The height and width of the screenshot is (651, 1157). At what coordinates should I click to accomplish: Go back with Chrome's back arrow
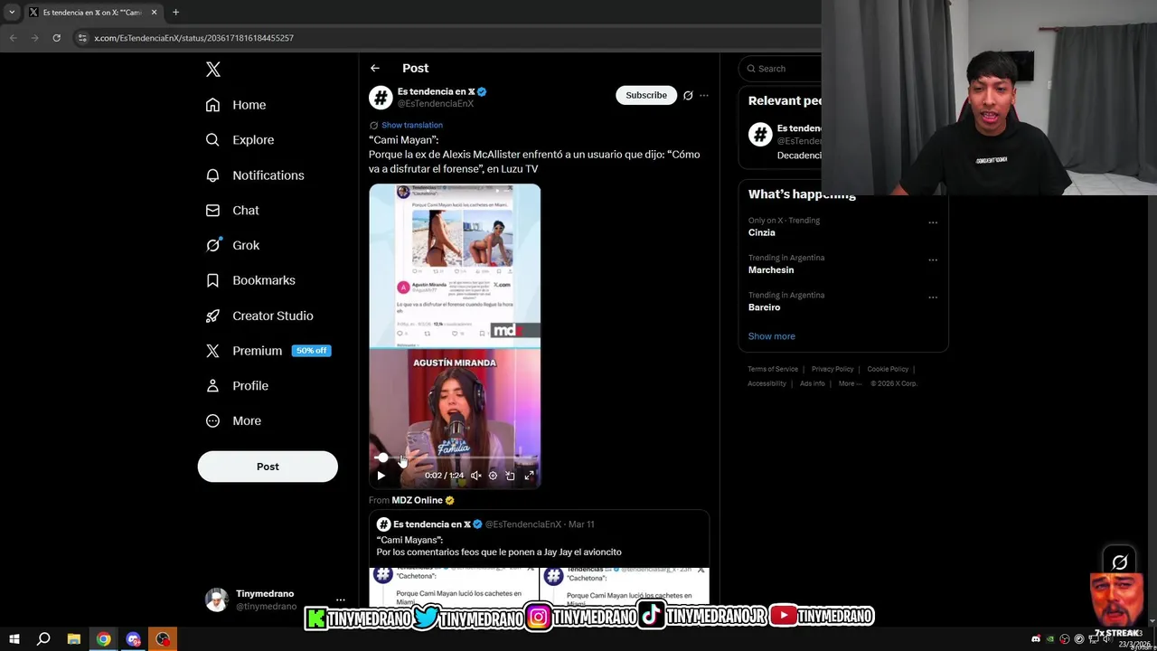[13, 38]
